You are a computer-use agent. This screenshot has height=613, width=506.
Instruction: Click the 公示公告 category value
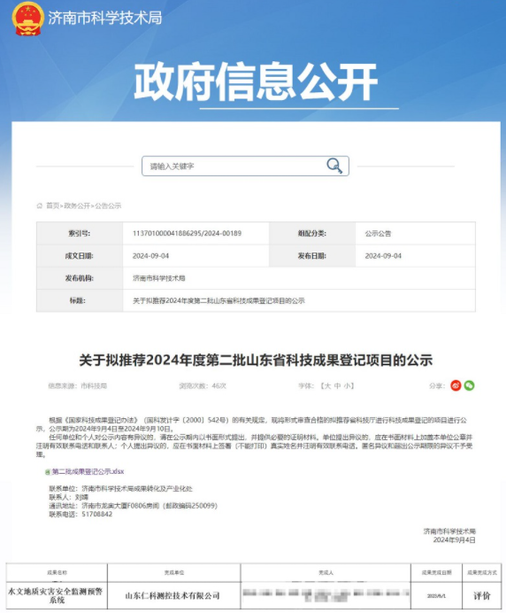pos(378,233)
